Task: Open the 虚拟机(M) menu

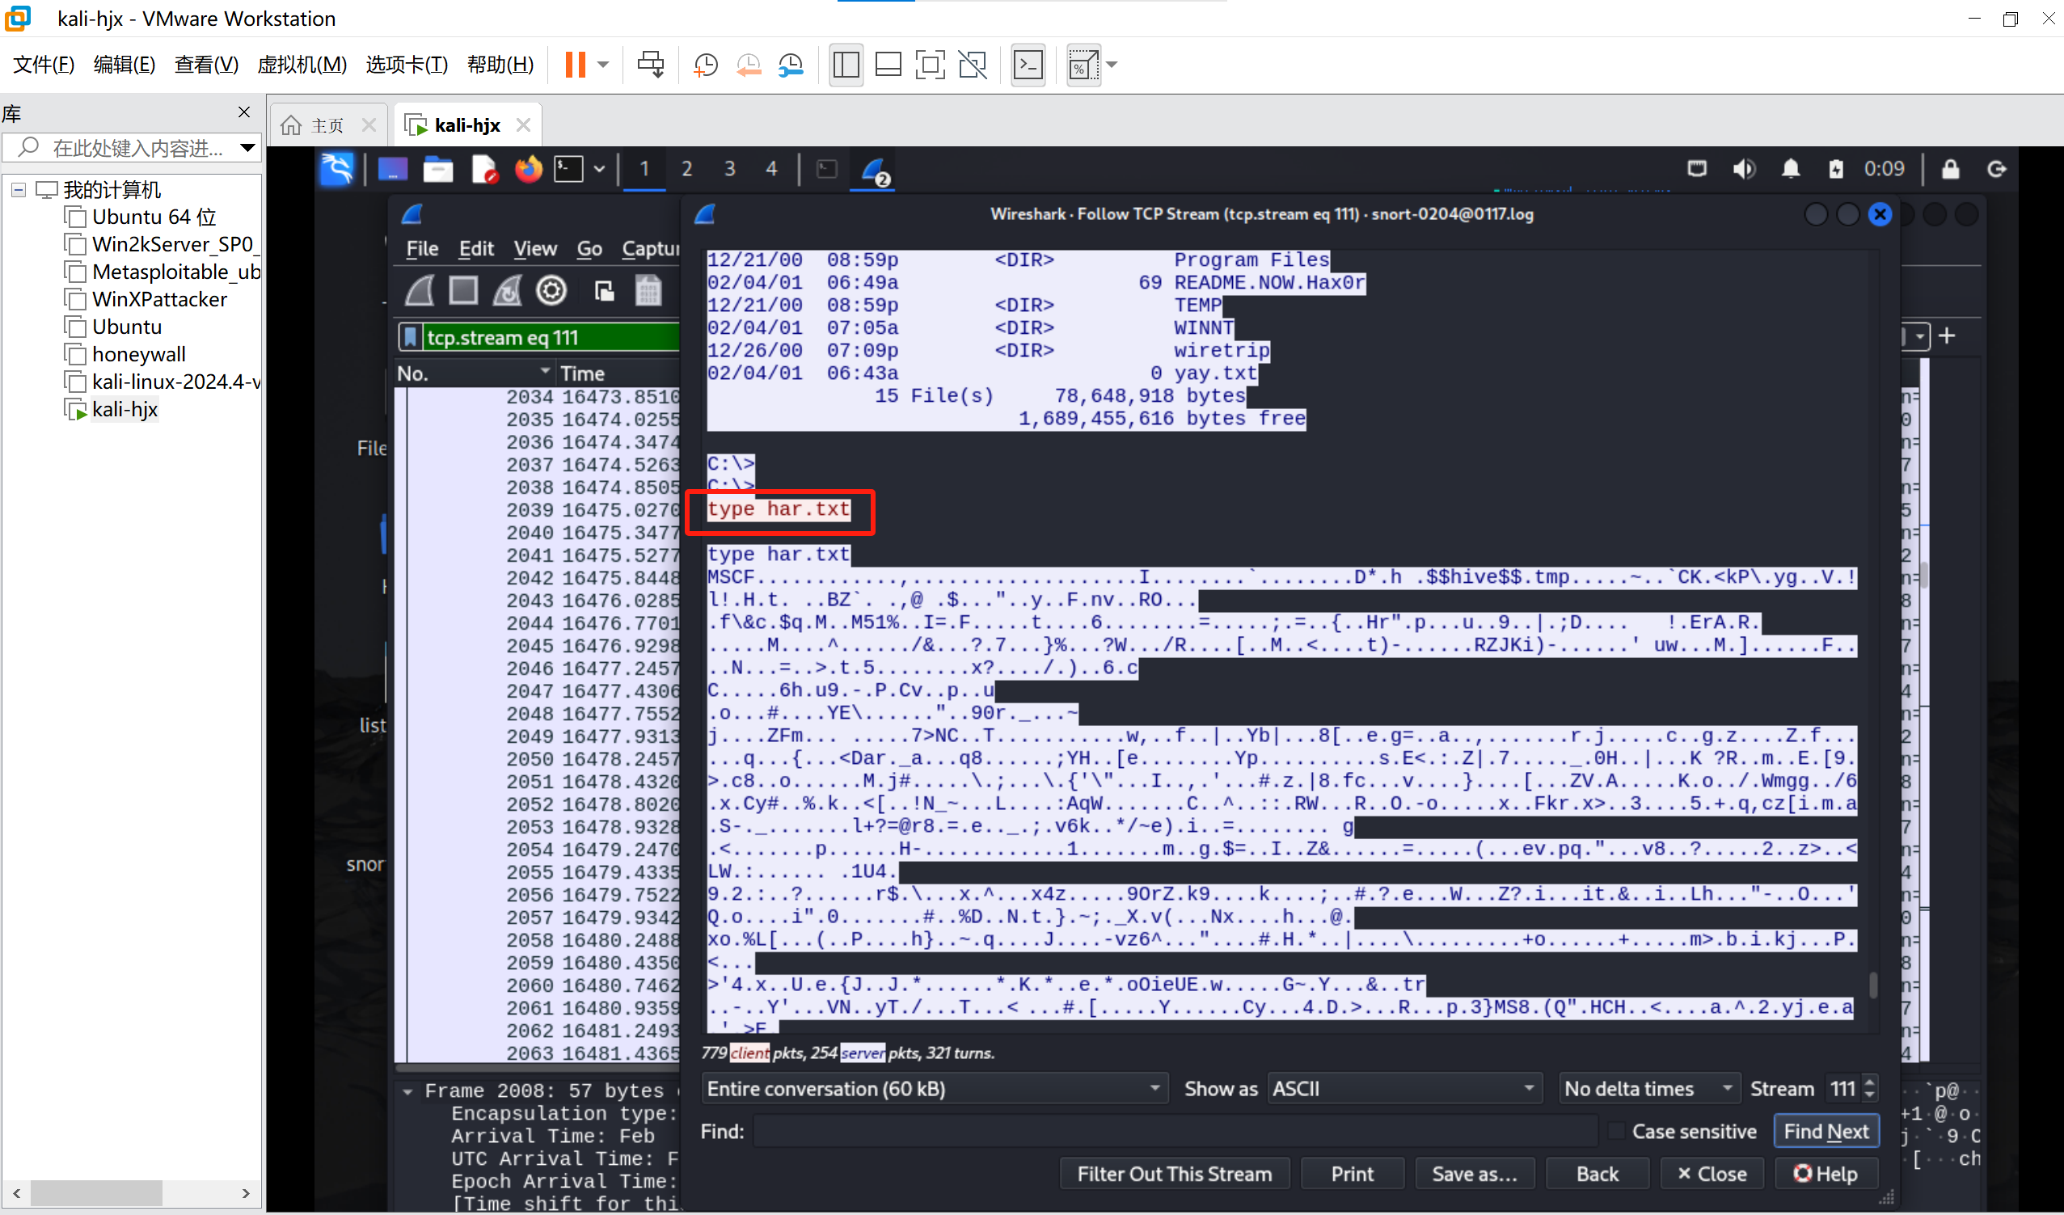Action: tap(302, 65)
